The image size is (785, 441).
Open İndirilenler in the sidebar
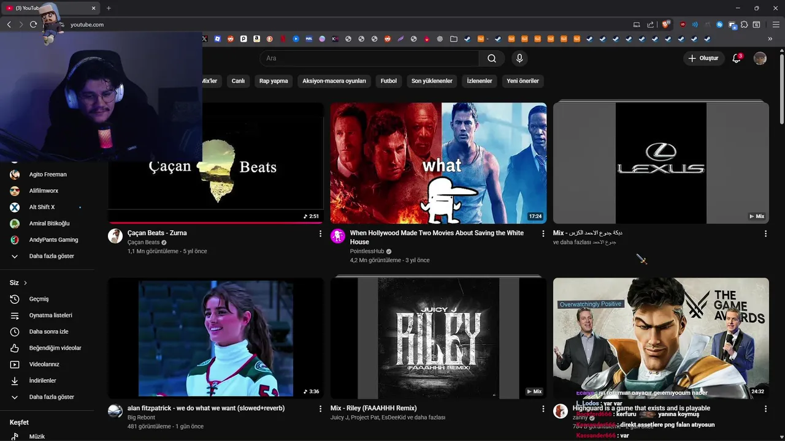click(47, 380)
